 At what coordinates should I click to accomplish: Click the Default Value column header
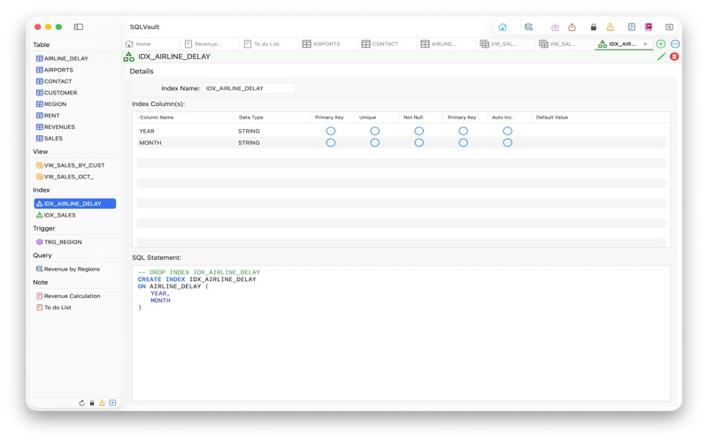[x=551, y=118]
